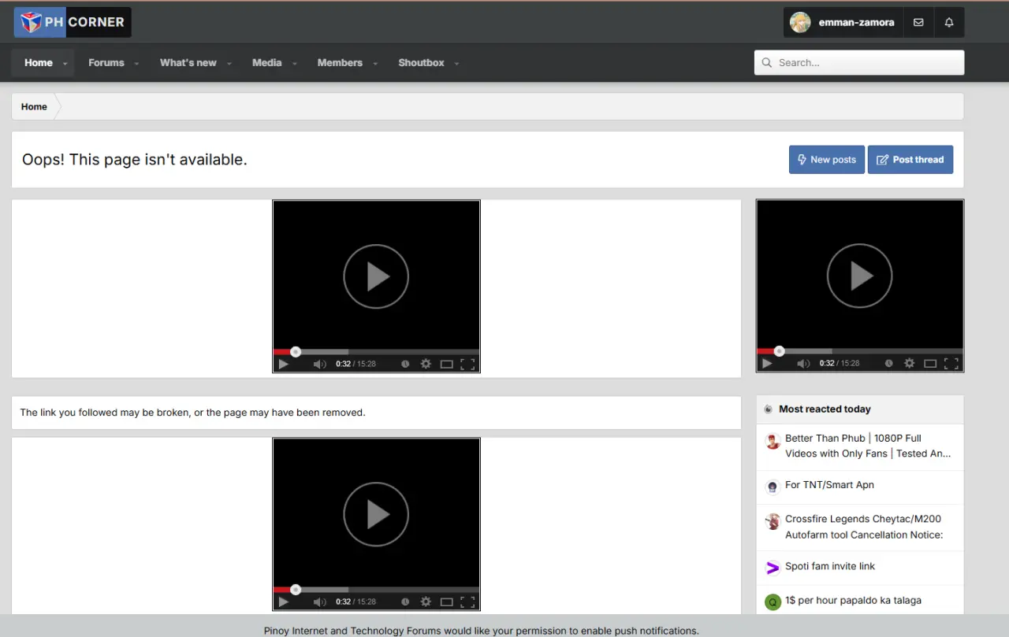
Task: Mute the sidebar video
Action: 803,364
